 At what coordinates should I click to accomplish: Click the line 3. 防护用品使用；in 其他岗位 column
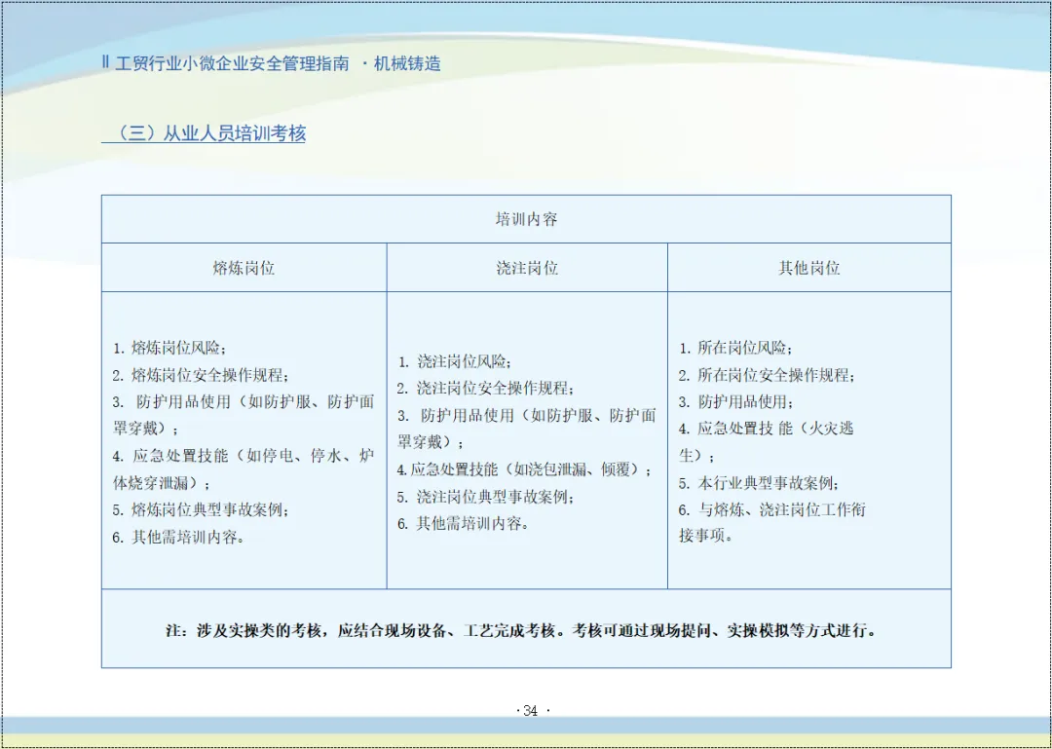tap(735, 402)
